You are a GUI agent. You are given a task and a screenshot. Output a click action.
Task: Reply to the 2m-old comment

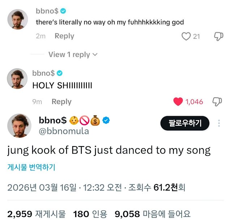click(64, 36)
